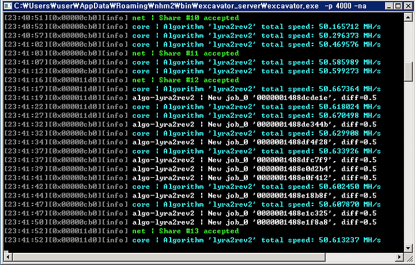Viewport: 415px width, 265px height.
Task: Click speed value 50.469576 MH/s
Action: [350, 44]
